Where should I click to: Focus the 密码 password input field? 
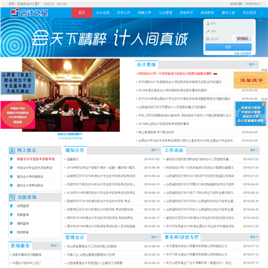[229, 31]
